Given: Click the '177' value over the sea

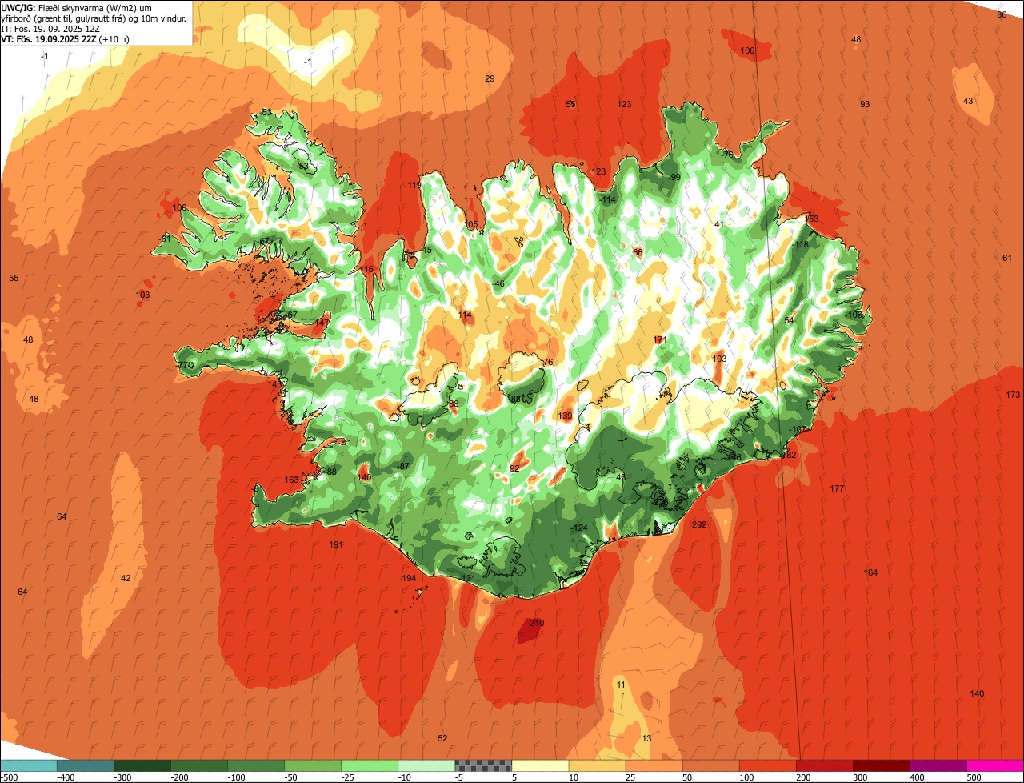Looking at the screenshot, I should 837,488.
